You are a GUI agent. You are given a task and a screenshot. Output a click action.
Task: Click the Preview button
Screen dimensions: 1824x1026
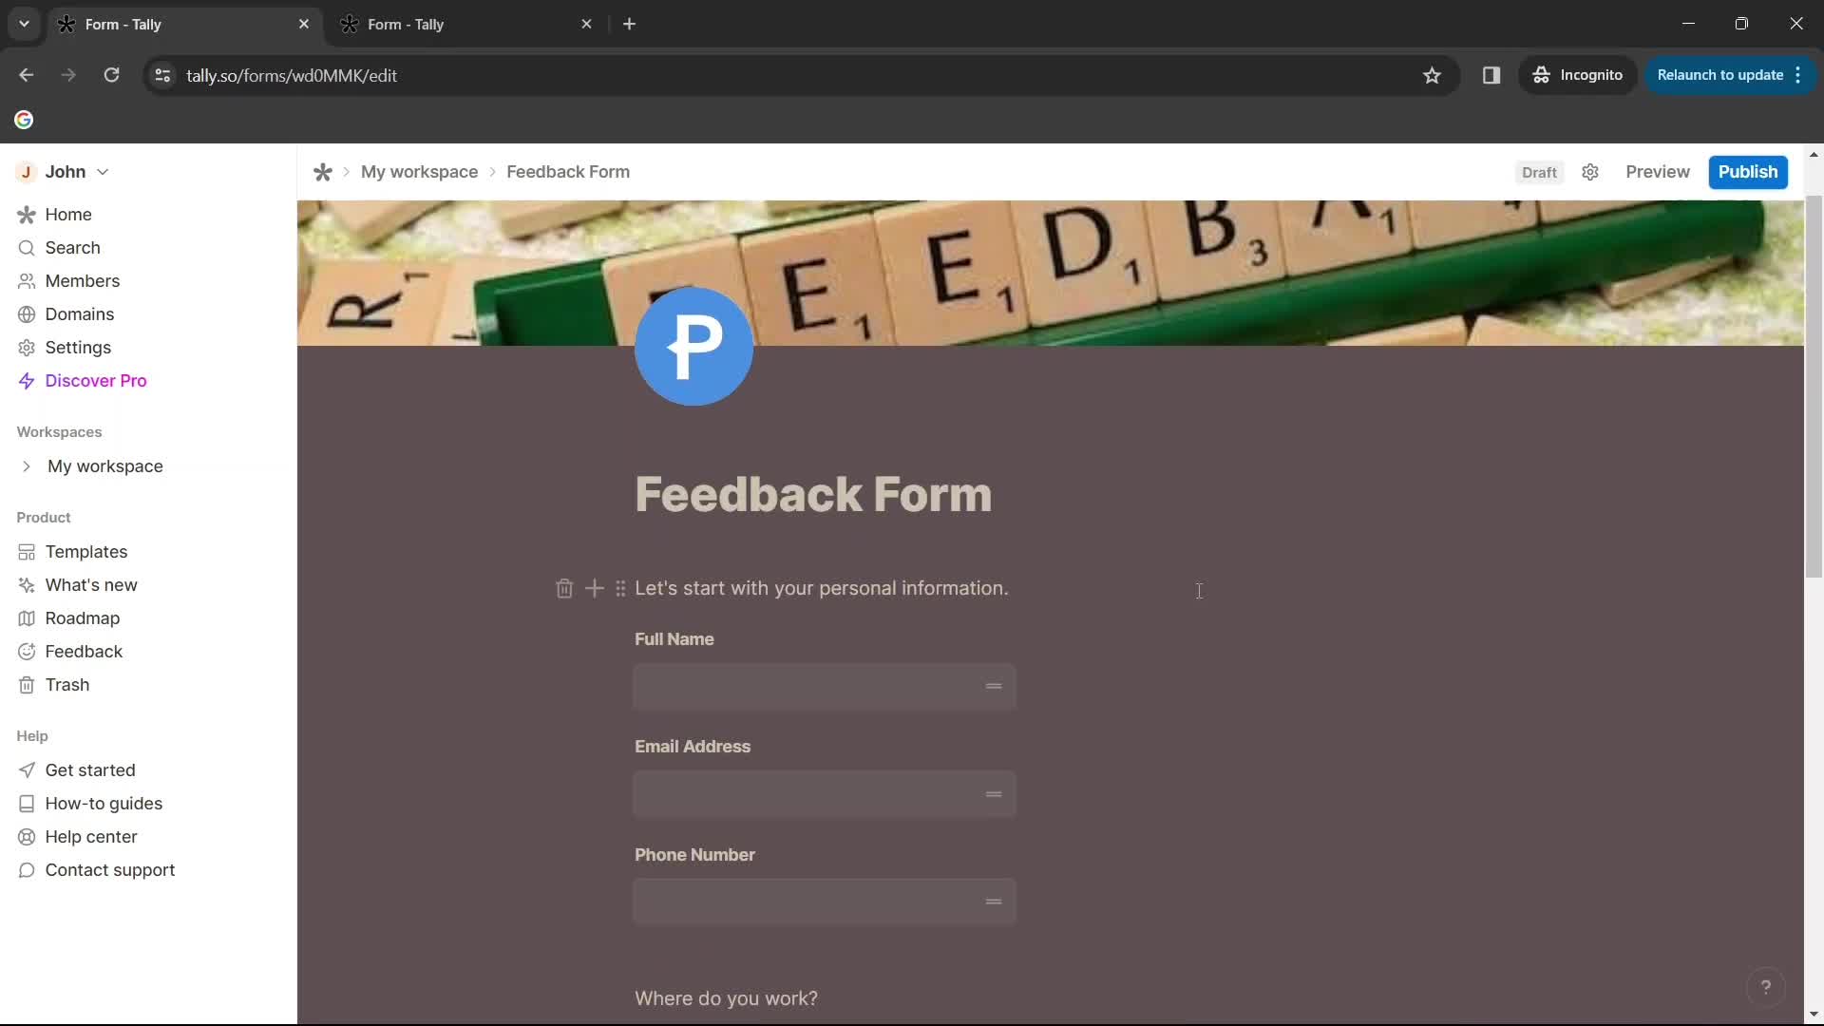(x=1658, y=172)
